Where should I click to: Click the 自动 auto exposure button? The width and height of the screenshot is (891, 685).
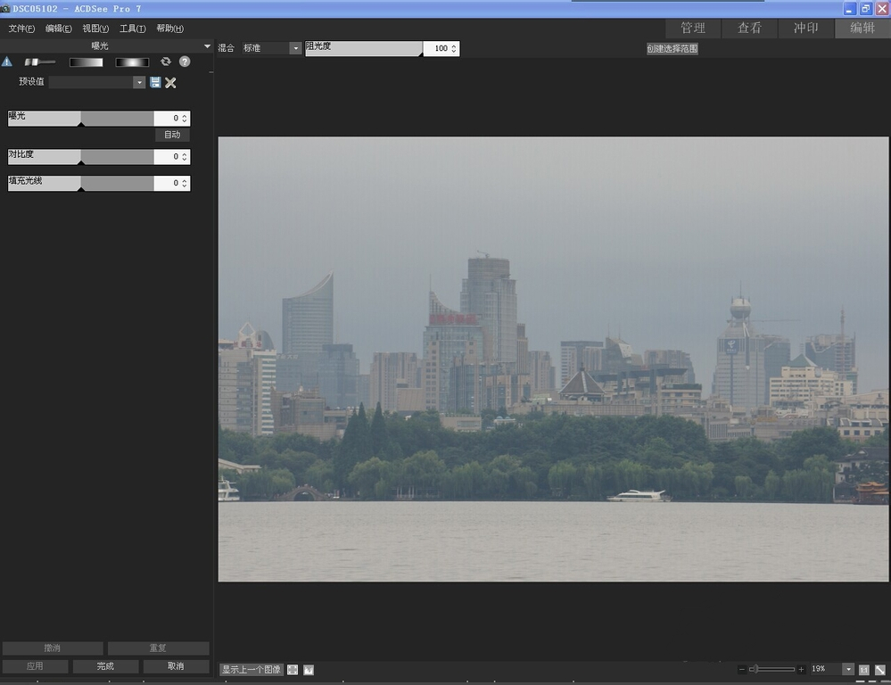coord(172,135)
